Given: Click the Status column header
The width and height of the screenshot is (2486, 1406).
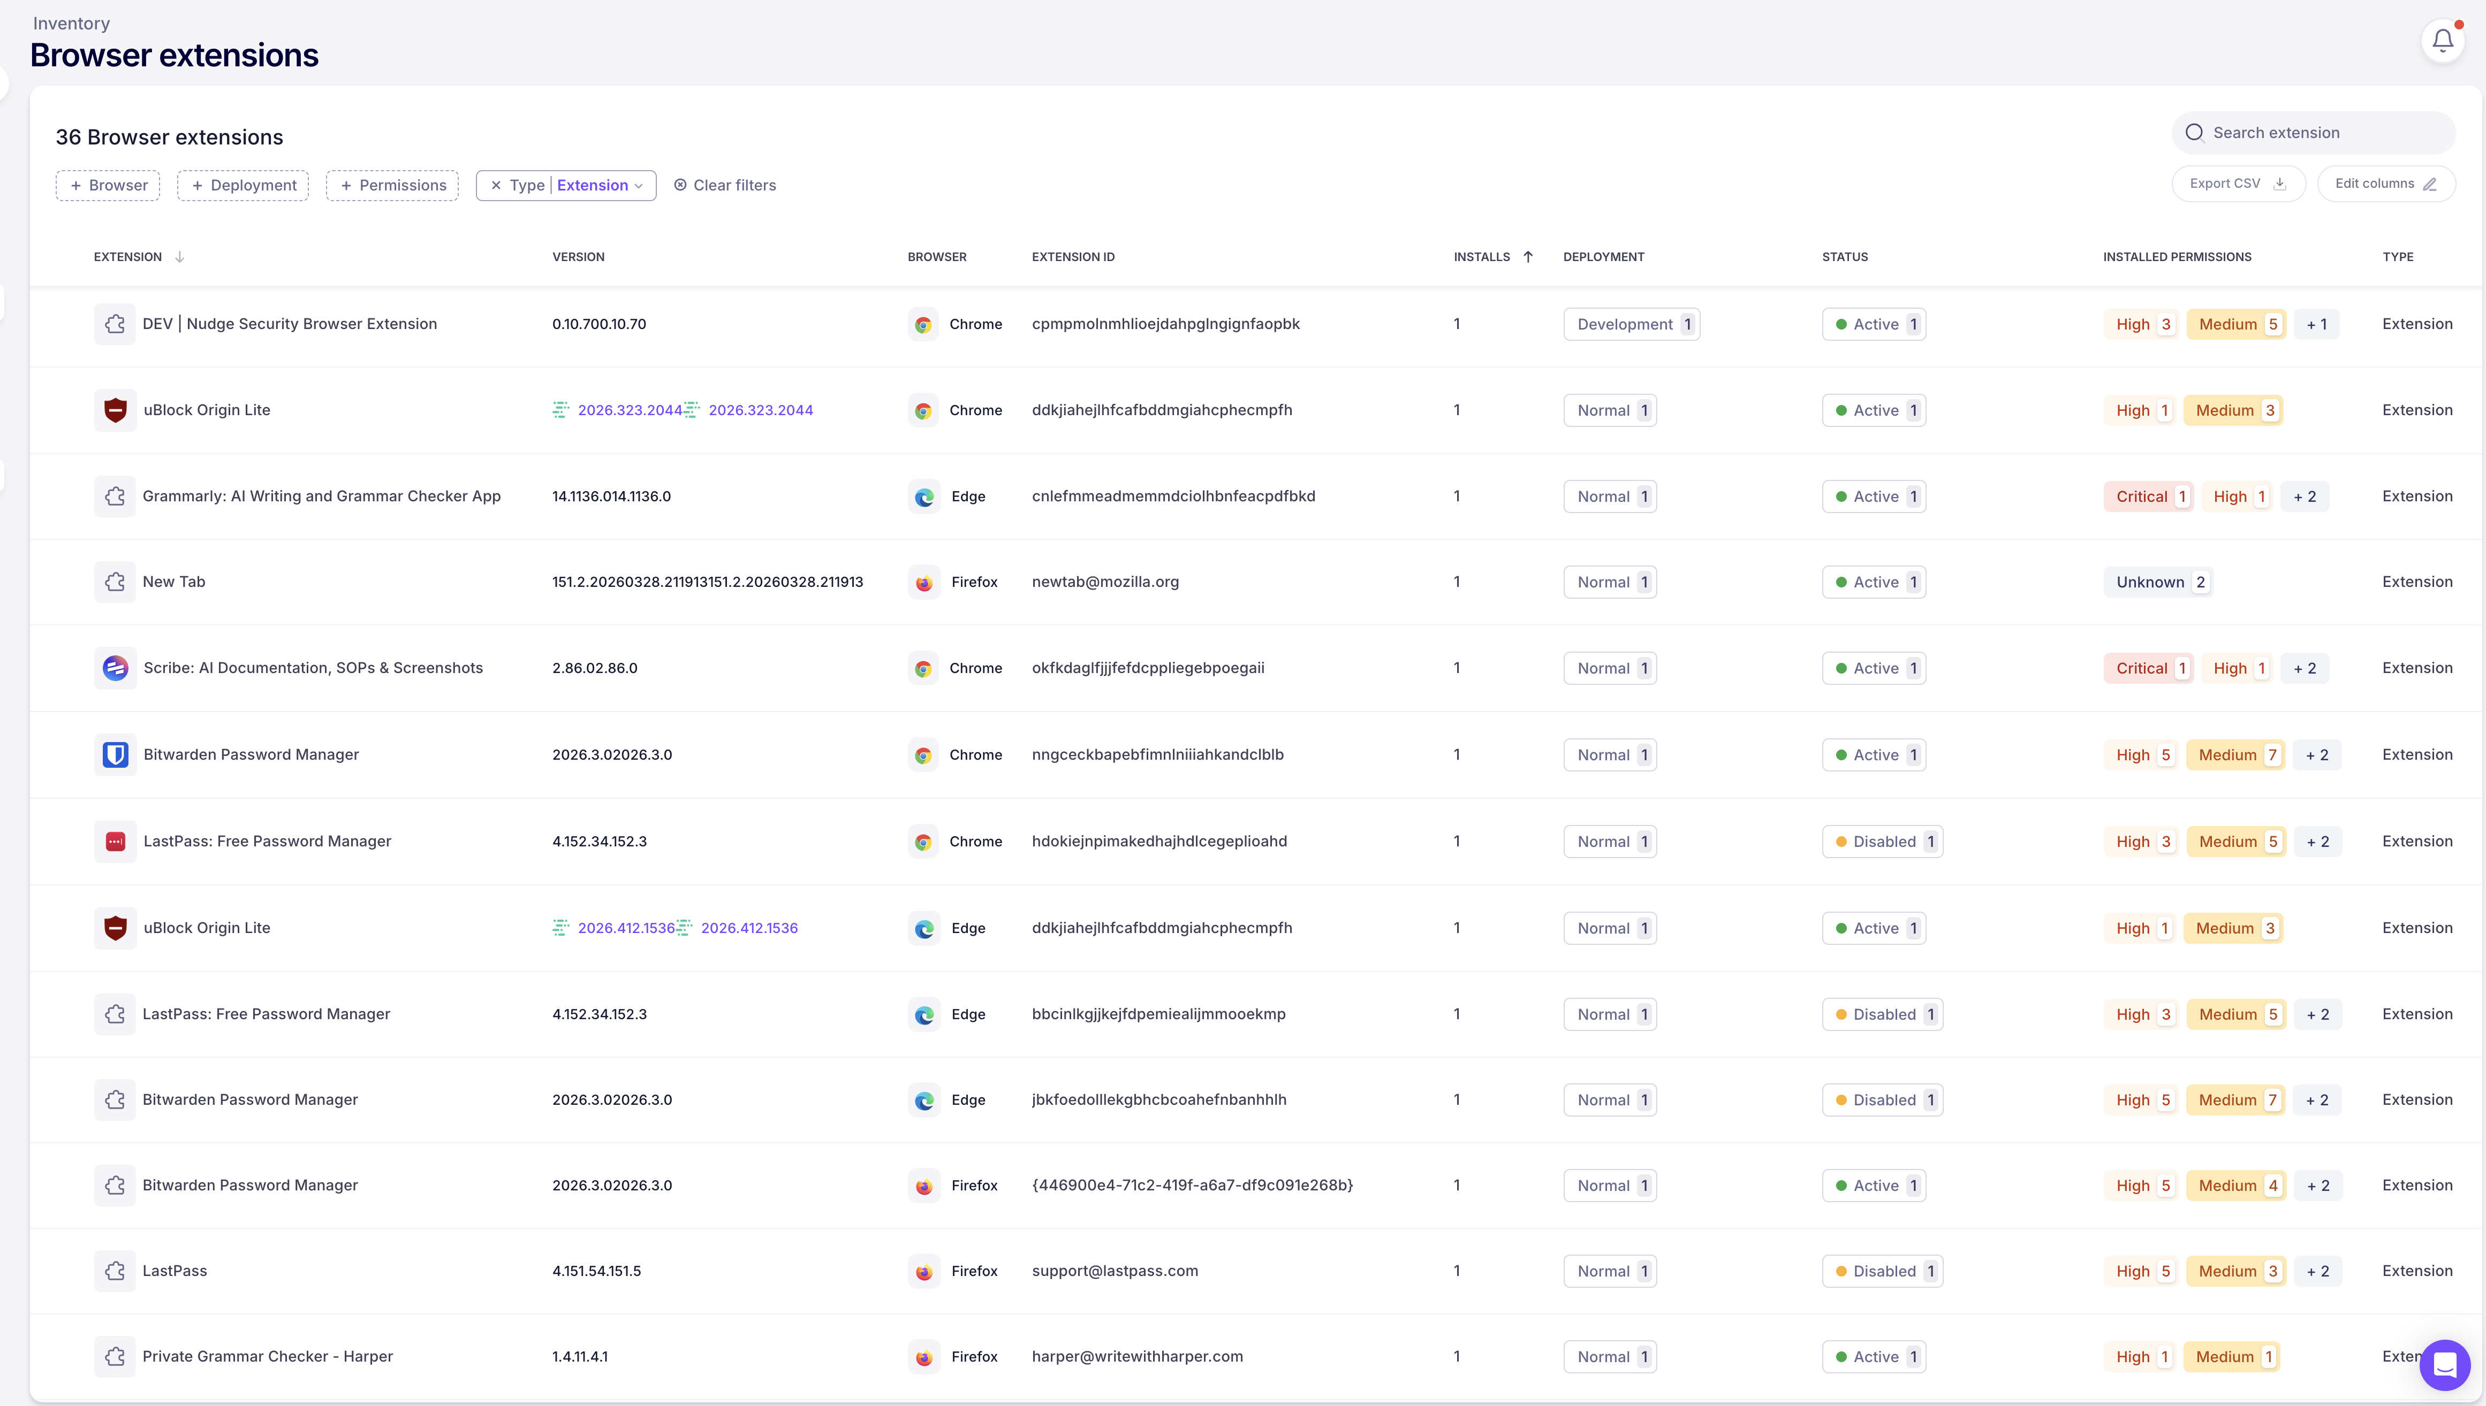Looking at the screenshot, I should (1845, 257).
